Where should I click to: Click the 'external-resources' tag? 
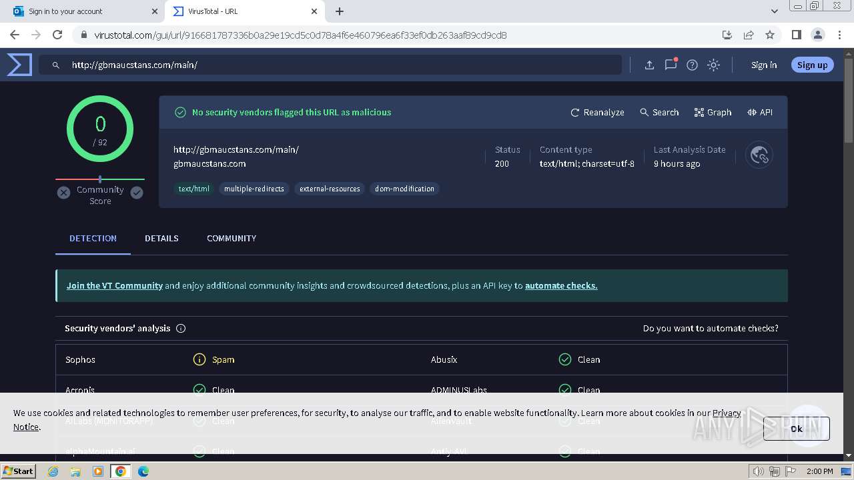[x=330, y=189]
